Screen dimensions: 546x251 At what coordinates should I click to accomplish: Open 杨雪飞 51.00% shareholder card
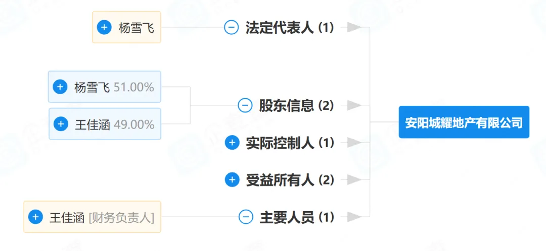[x=114, y=87]
